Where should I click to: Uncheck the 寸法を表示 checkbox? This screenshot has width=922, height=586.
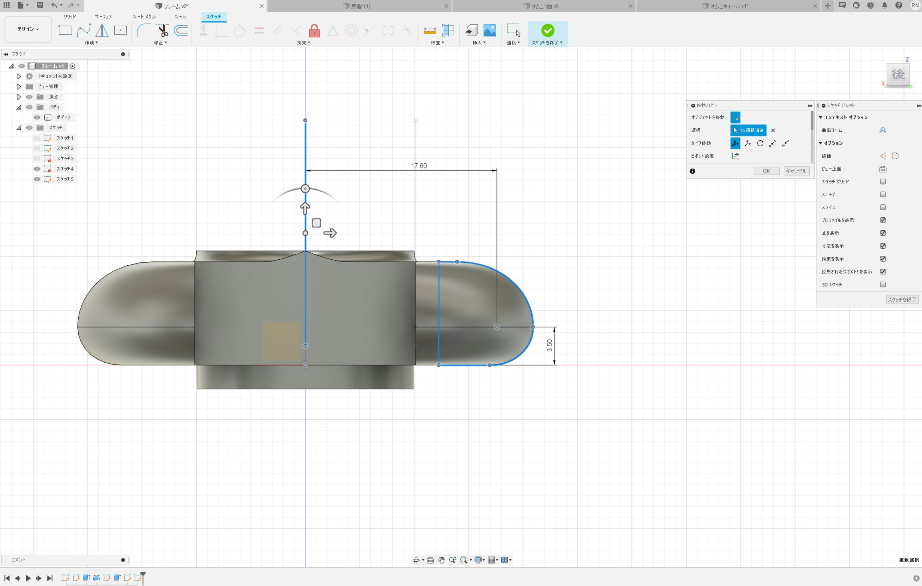pos(883,246)
